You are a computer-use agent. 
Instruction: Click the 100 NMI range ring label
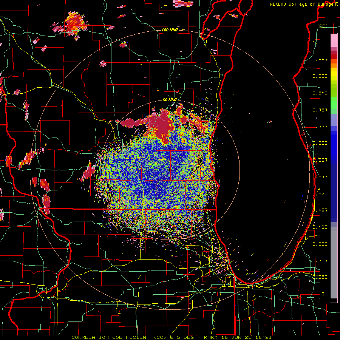coord(170,30)
